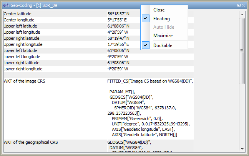249x156 pixels.
Task: Choose Close from the context menu
Action: (159, 10)
